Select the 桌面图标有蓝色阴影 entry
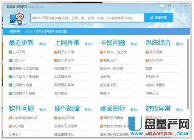 point(115,134)
